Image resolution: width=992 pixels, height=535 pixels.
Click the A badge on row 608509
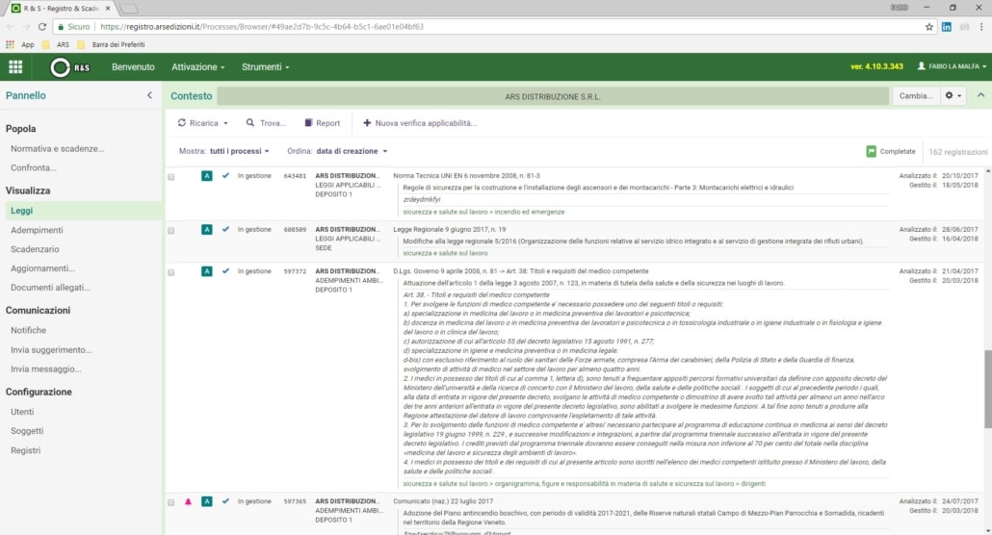(x=206, y=230)
